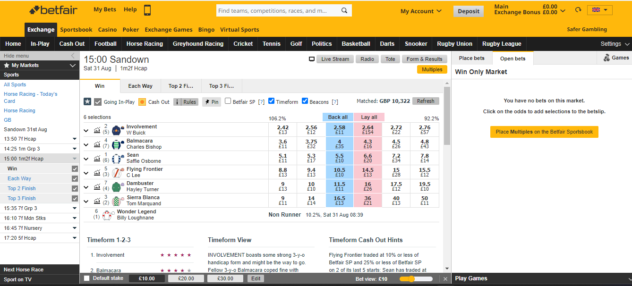Screen dimensions: 632x286
Task: Open the Football menu item
Action: click(x=105, y=44)
